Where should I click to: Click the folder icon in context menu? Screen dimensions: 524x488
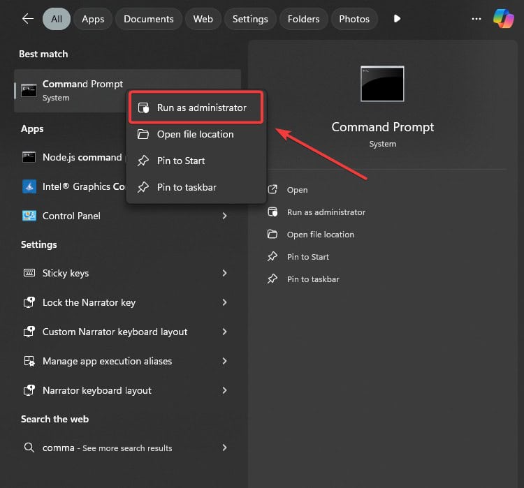[143, 134]
